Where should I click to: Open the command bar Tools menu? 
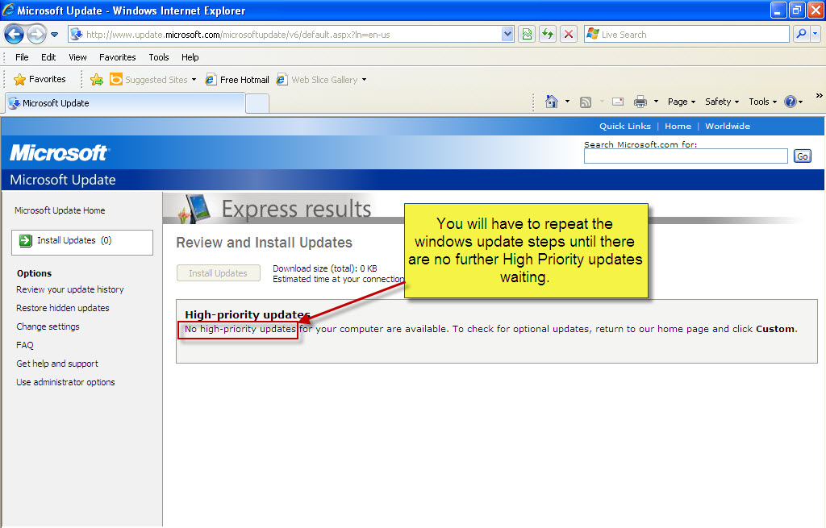pos(763,102)
